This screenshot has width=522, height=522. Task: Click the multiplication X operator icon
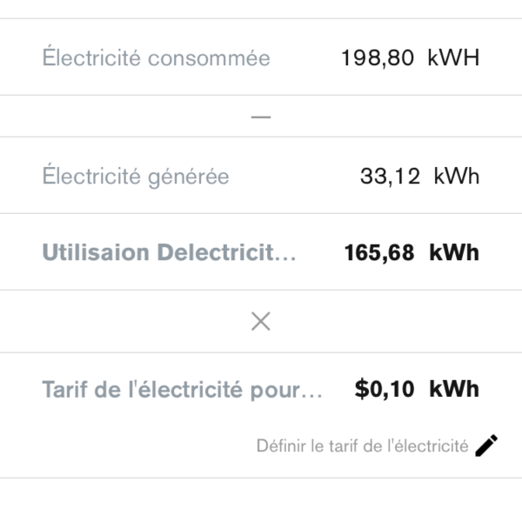pos(261,321)
